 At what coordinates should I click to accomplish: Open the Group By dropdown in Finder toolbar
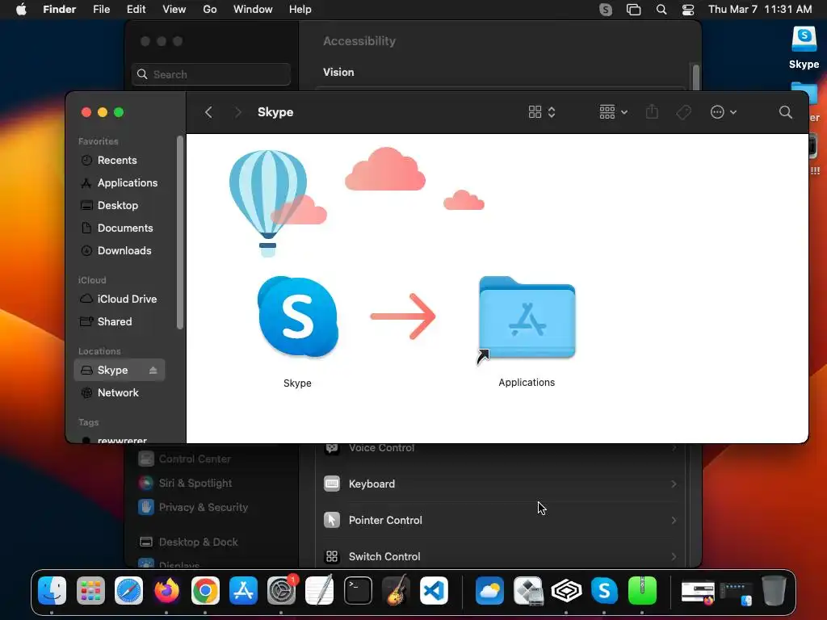613,112
